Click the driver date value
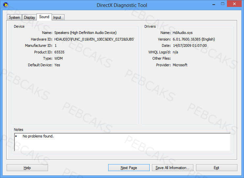The width and height of the screenshot is (244, 178). [190, 45]
